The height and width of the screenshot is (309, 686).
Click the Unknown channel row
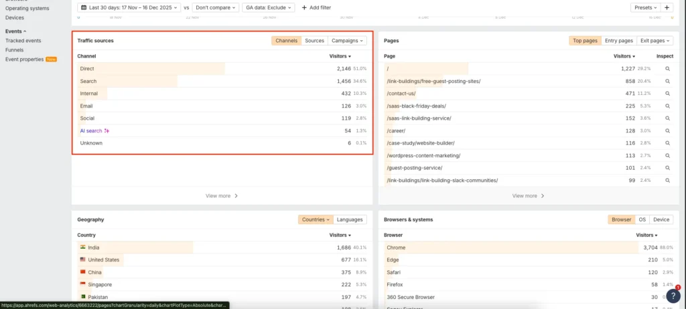pyautogui.click(x=222, y=143)
